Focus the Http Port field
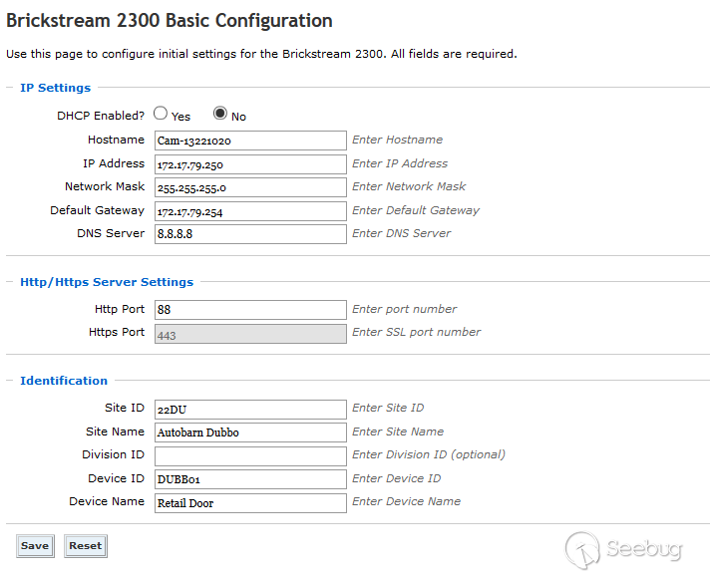710x577 pixels. [x=250, y=310]
